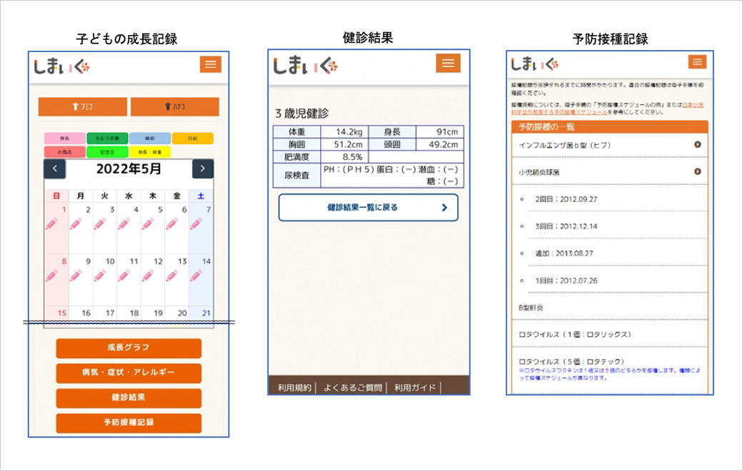
Task: Click pencil icon on May 2
Action: 76,224
